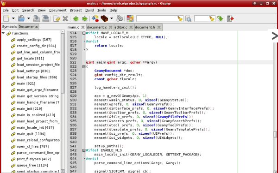Reload the current file
278x173 pixels.
point(57,18)
